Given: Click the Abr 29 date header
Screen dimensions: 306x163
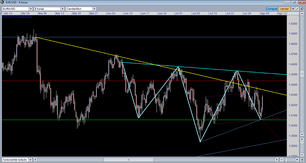Looking at the screenshot, I should 25,13.
